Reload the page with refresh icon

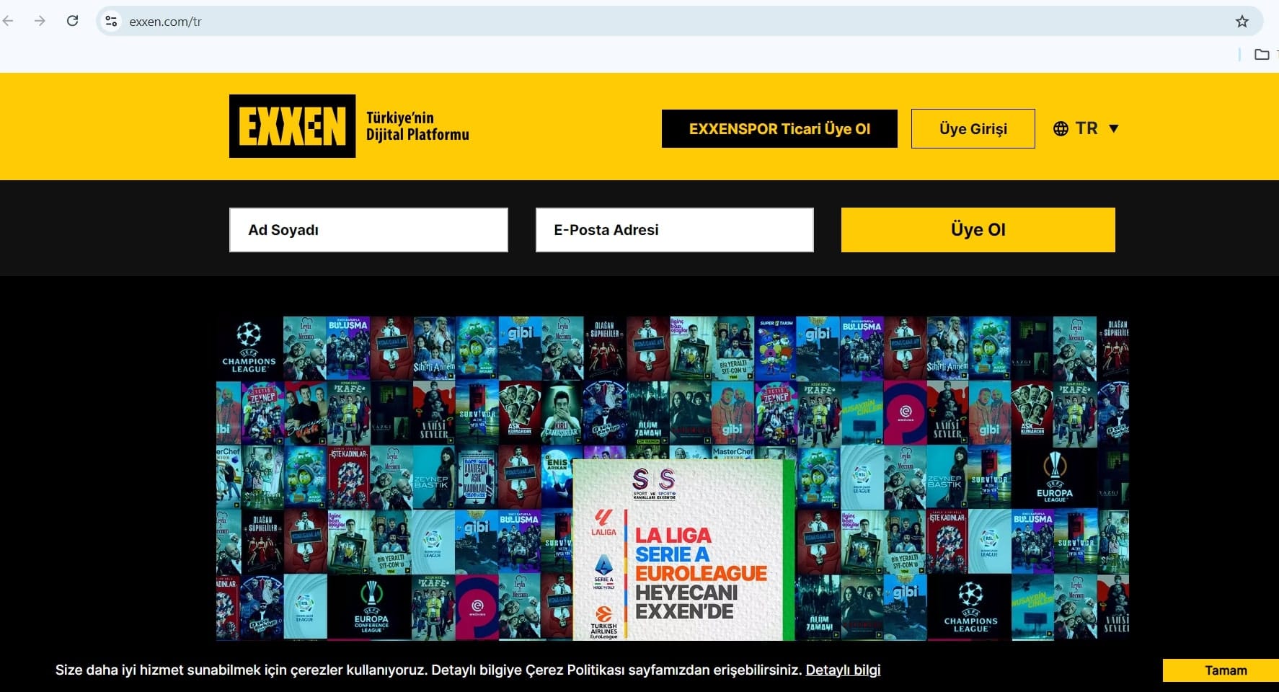[x=72, y=21]
